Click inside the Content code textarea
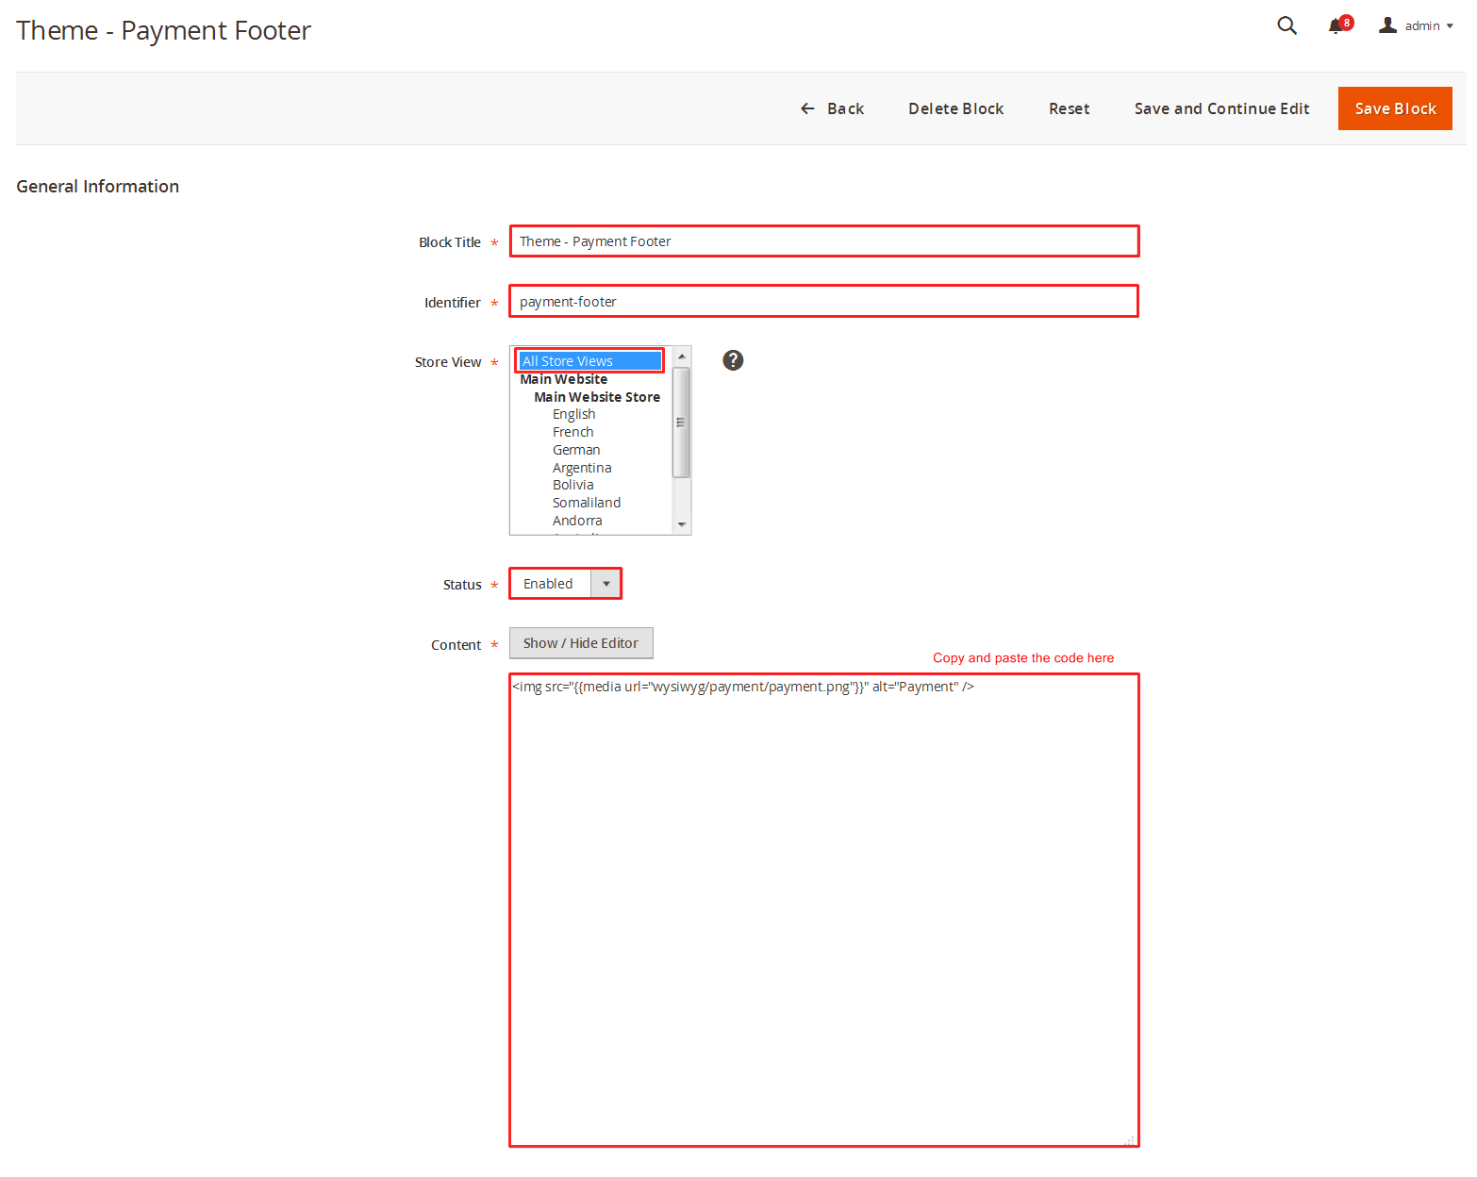The height and width of the screenshot is (1177, 1477). (824, 910)
